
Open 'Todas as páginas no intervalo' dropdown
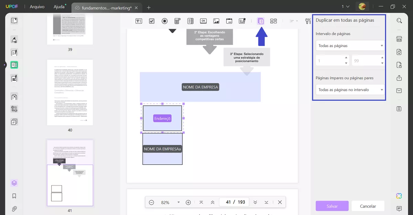(x=350, y=90)
